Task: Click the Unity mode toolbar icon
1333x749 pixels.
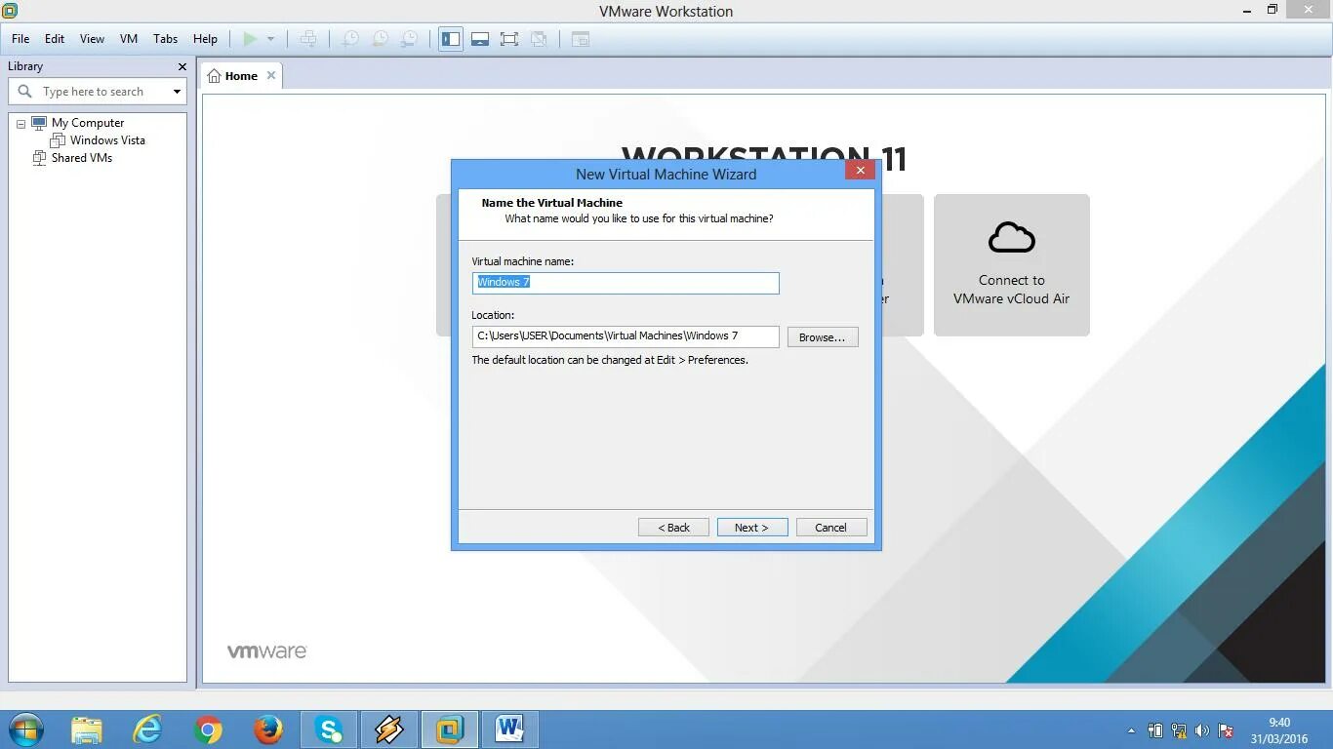Action: (539, 39)
